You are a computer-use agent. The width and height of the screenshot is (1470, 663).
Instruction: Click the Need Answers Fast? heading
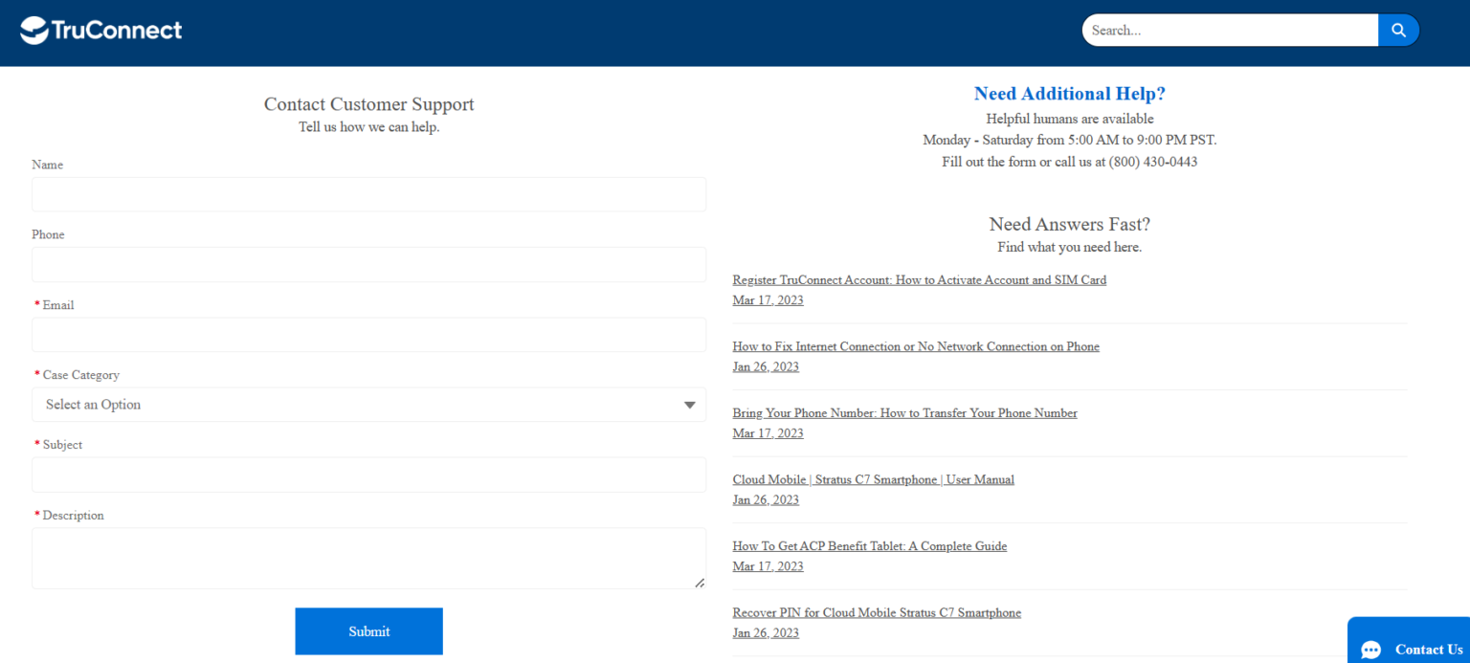click(x=1069, y=224)
